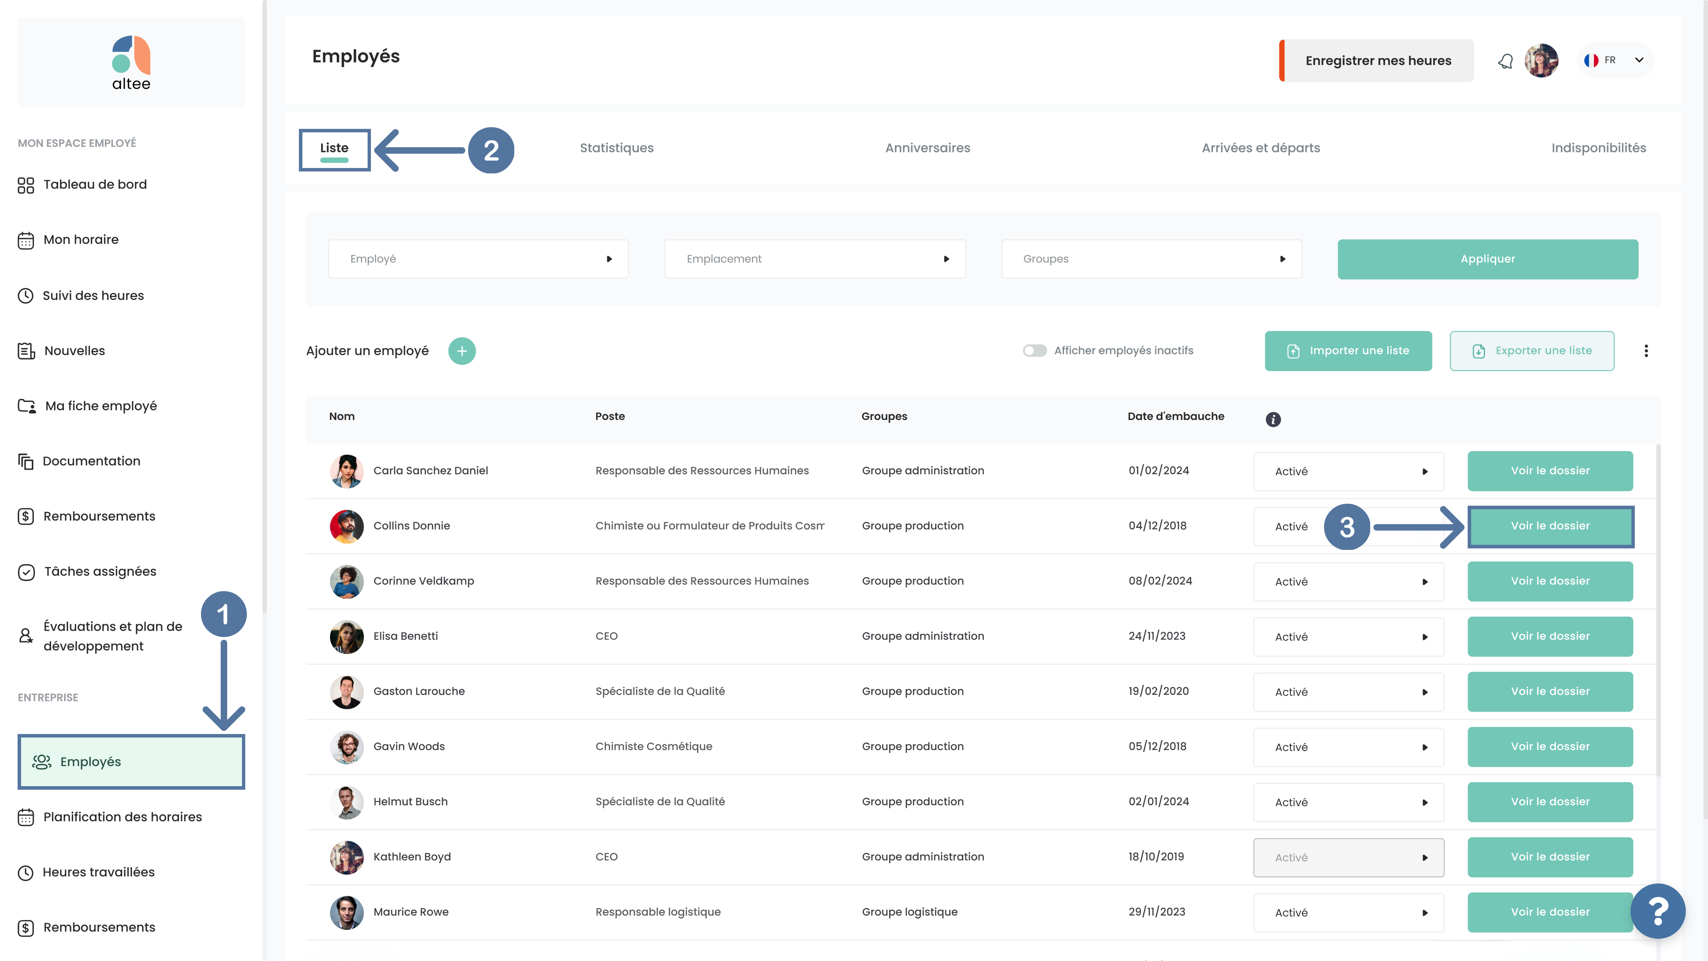
Task: Click Maurice Rowe's avatar photo
Action: point(347,913)
